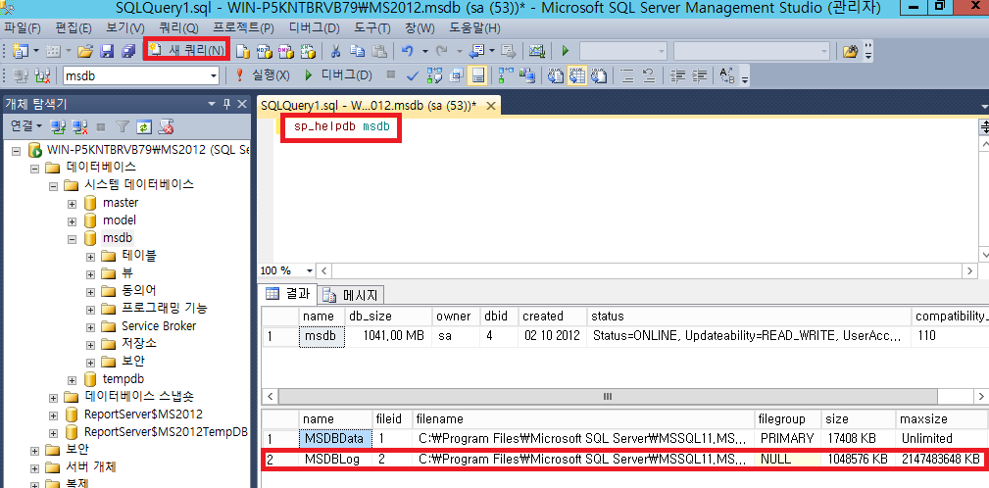The width and height of the screenshot is (989, 488).
Task: Parse the query with the blue checkmark
Action: click(x=413, y=75)
